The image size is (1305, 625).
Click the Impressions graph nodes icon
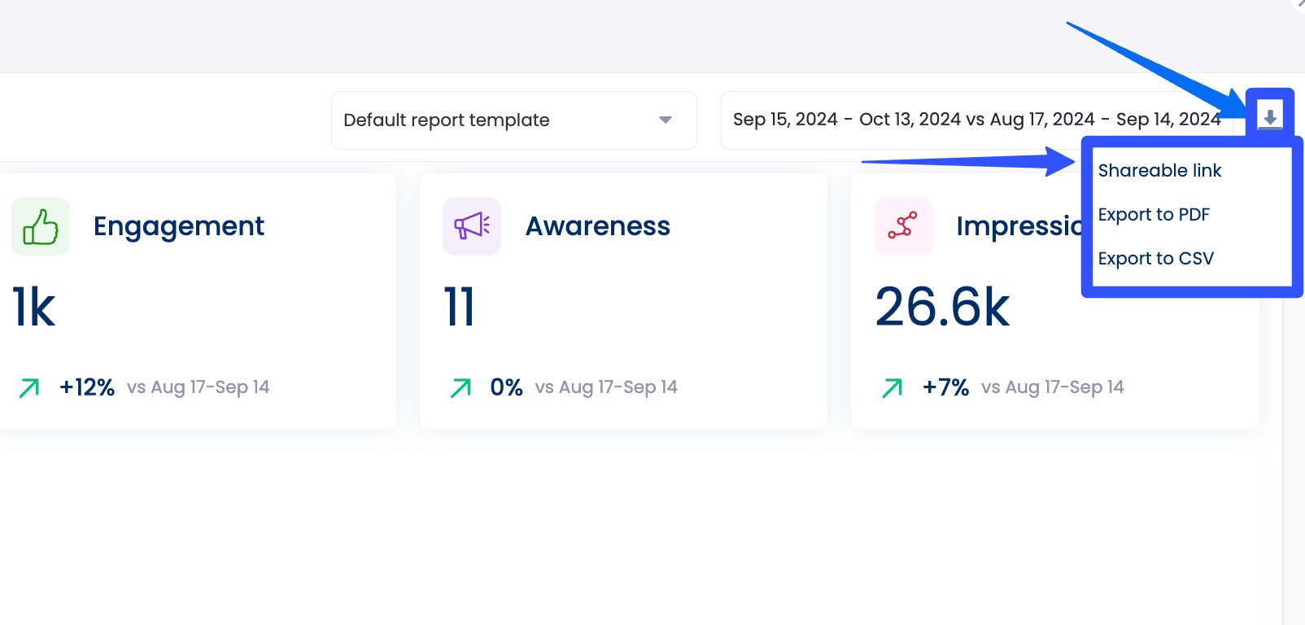point(903,226)
